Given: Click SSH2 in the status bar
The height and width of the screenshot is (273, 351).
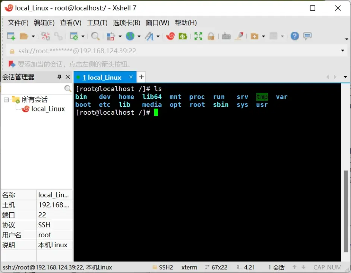Looking at the screenshot, I should (x=166, y=267).
